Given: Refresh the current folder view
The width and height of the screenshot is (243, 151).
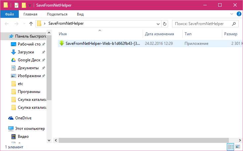Looking at the screenshot, I should coord(164,24).
